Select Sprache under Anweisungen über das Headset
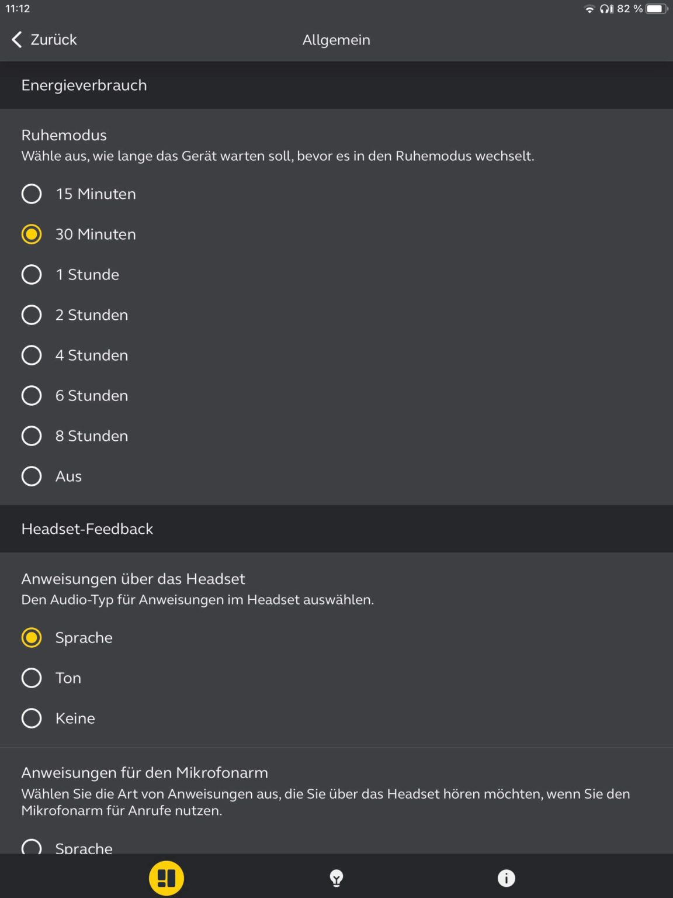 32,638
